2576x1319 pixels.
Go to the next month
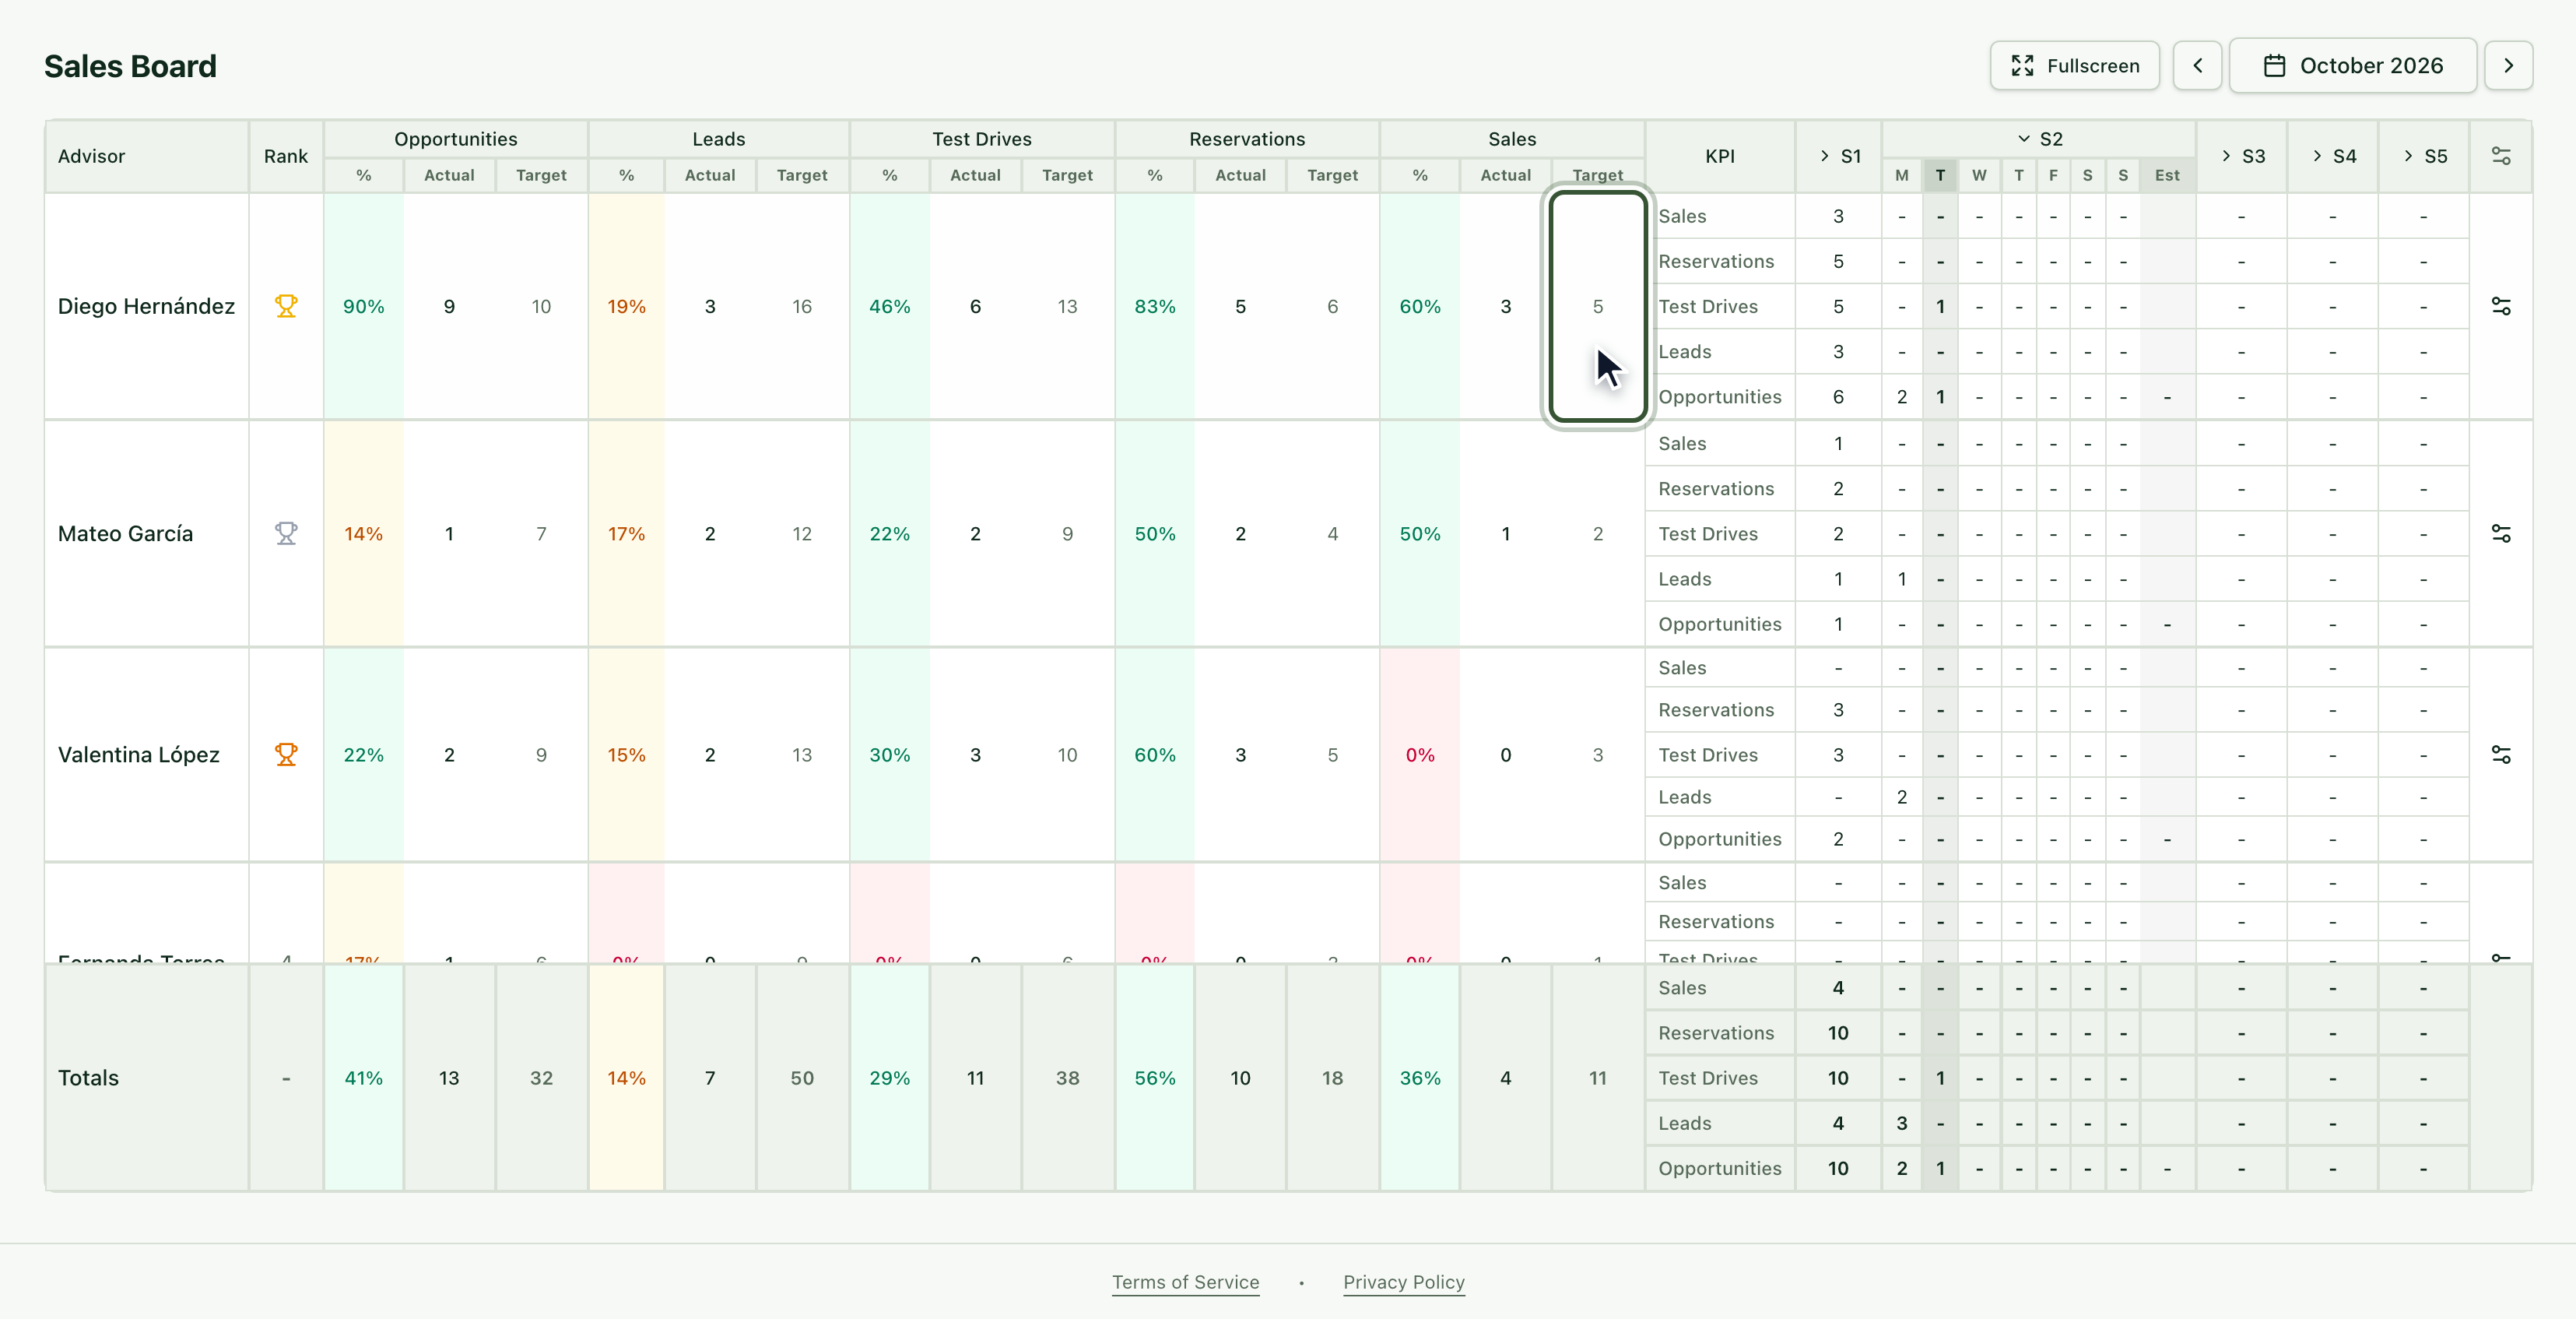[x=2508, y=66]
